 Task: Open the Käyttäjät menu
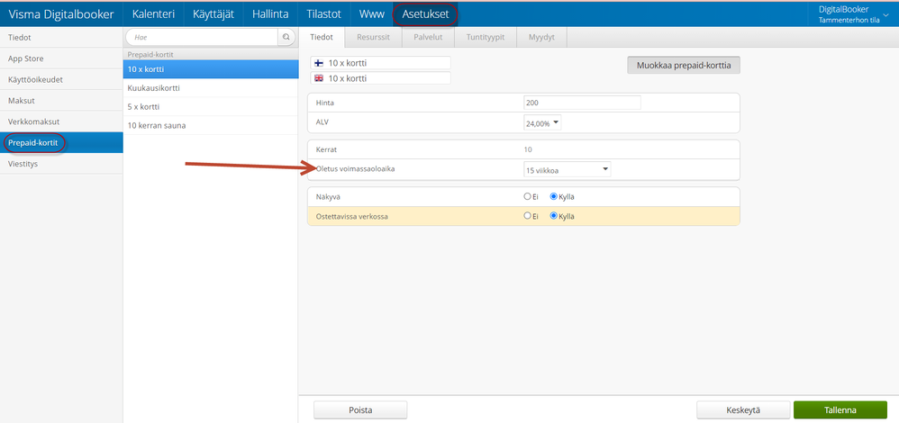pyautogui.click(x=213, y=13)
